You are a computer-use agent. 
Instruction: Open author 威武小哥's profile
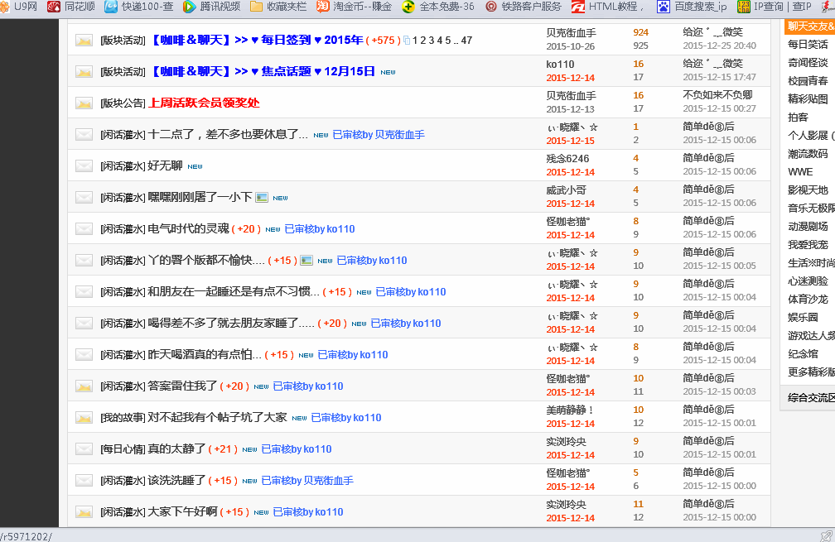[x=566, y=189]
